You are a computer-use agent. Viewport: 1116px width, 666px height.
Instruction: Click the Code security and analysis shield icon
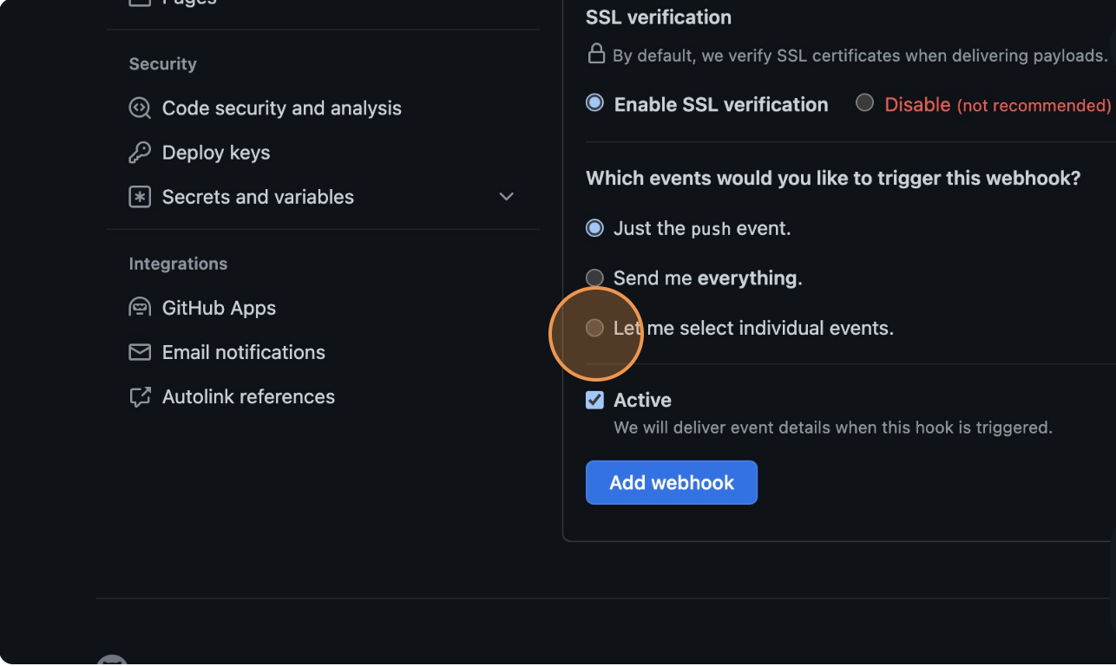140,108
